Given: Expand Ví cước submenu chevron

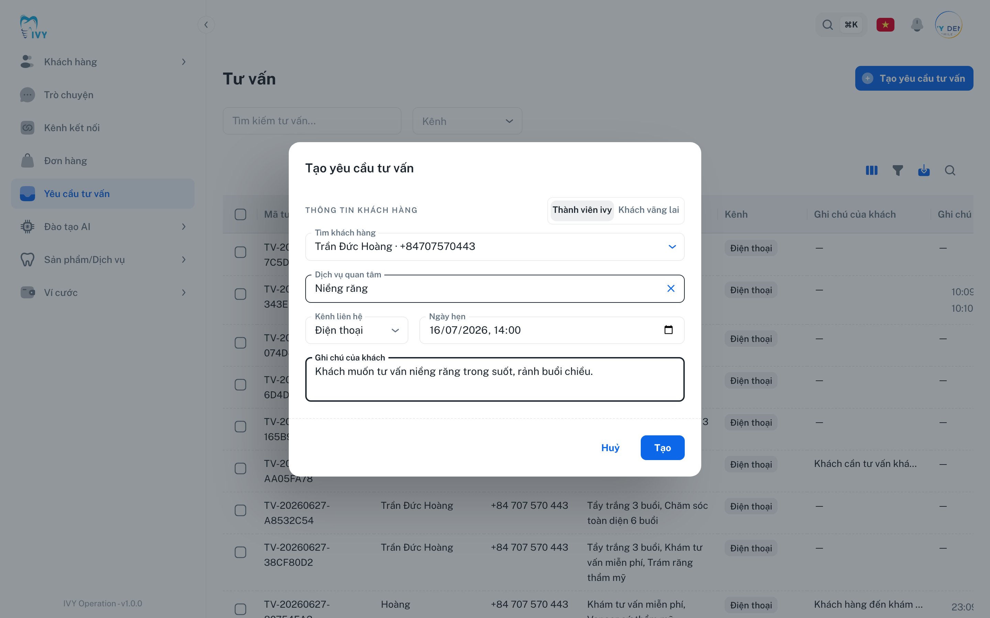Looking at the screenshot, I should pyautogui.click(x=184, y=293).
